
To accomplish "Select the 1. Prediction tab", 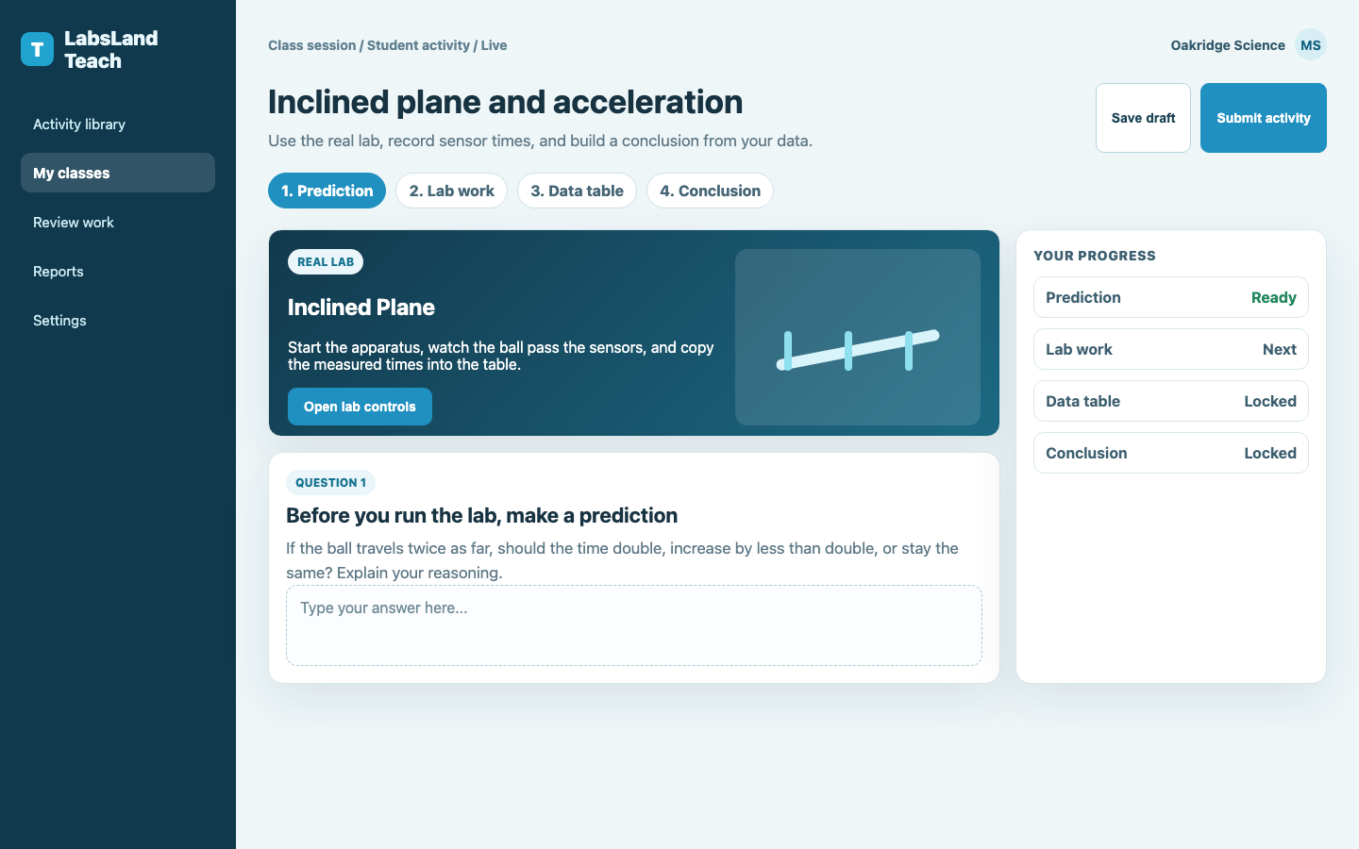I will point(327,191).
